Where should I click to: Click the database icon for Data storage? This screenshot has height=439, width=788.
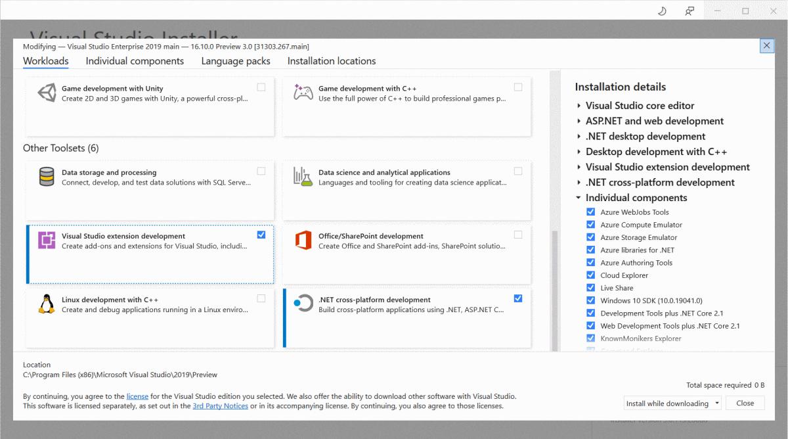click(47, 177)
